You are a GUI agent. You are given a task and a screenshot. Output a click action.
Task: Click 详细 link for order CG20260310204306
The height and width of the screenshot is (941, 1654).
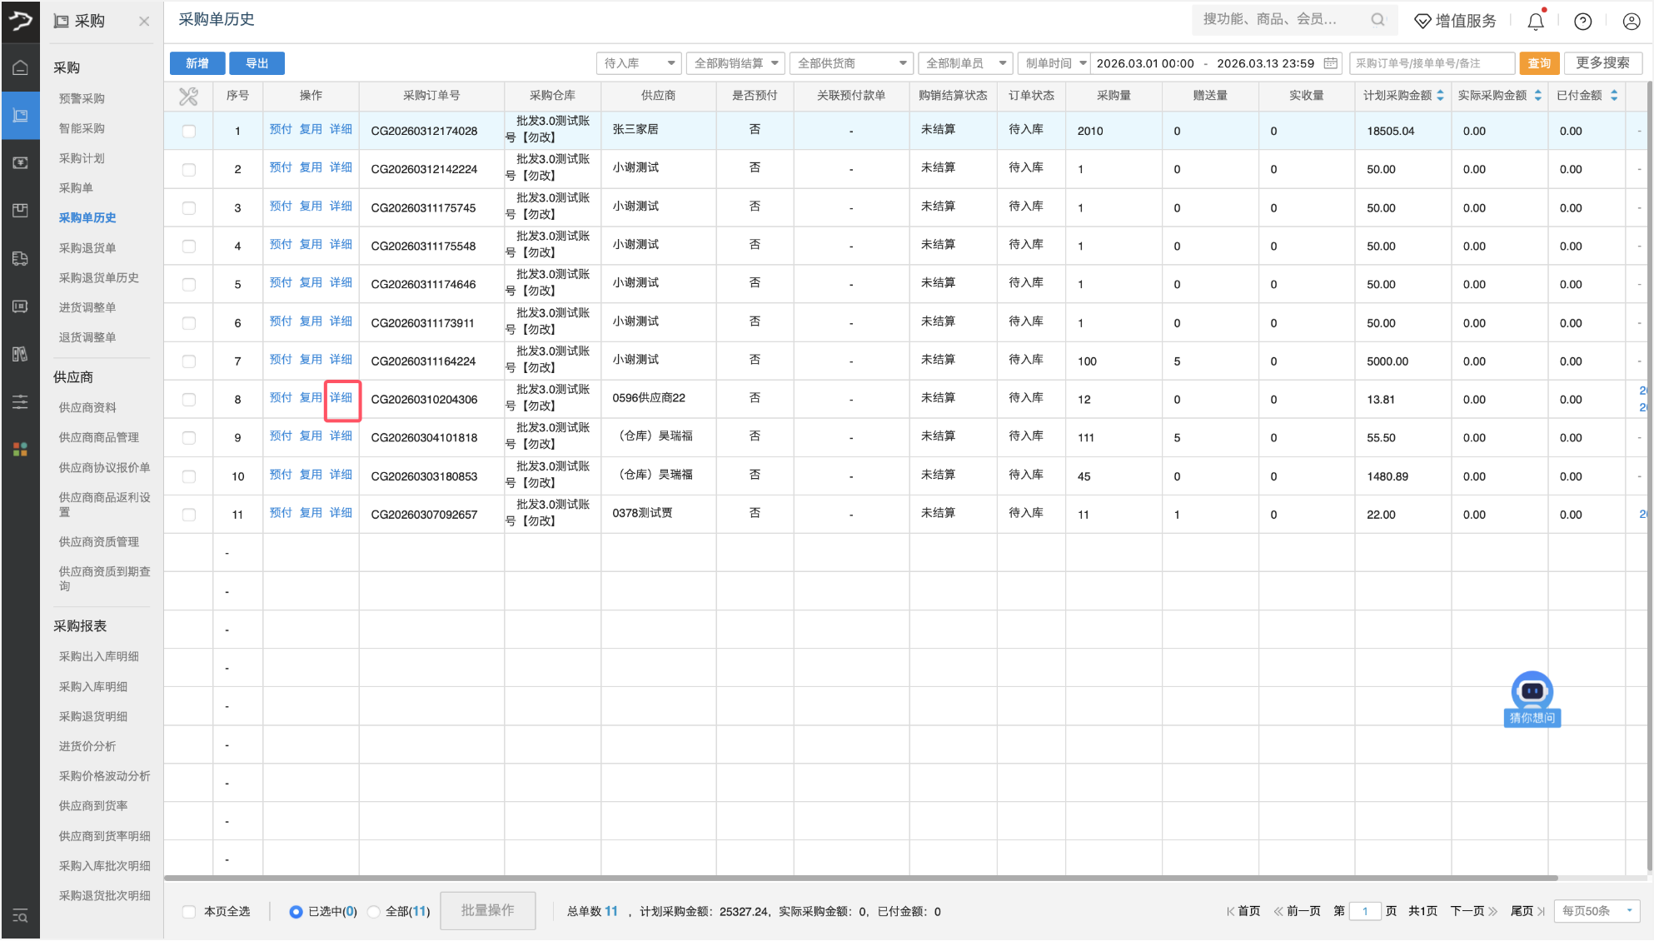[341, 398]
